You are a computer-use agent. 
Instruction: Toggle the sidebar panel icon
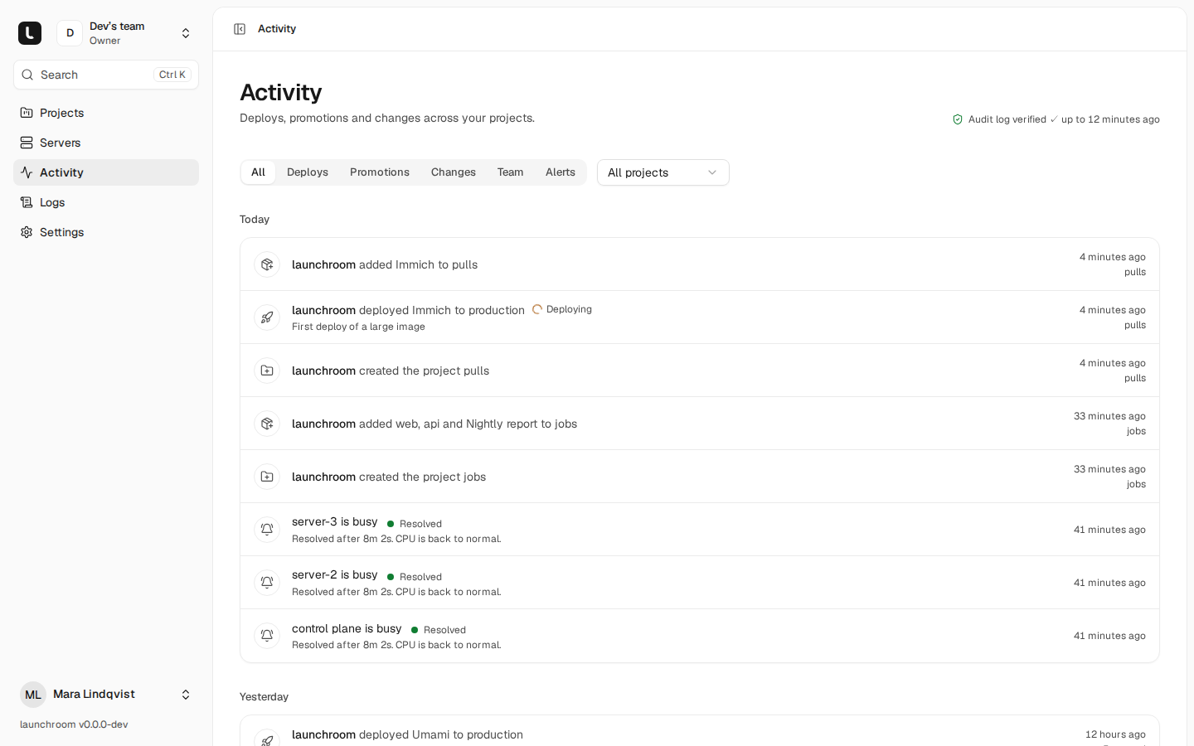(x=240, y=29)
